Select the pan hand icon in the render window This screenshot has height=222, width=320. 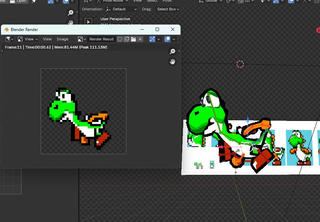pyautogui.click(x=172, y=61)
